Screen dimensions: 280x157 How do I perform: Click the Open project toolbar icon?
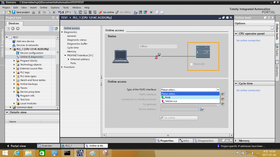(x=9, y=12)
